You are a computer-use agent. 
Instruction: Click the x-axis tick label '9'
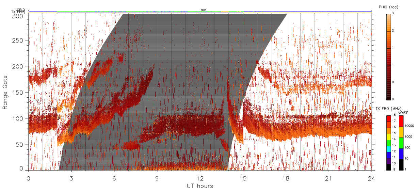[x=157, y=178]
